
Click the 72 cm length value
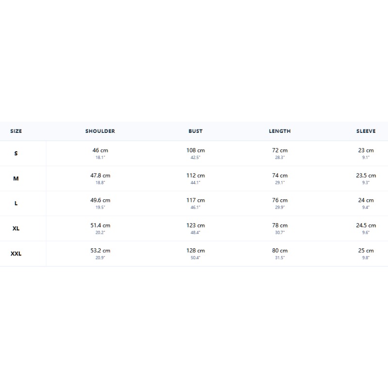pyautogui.click(x=280, y=150)
